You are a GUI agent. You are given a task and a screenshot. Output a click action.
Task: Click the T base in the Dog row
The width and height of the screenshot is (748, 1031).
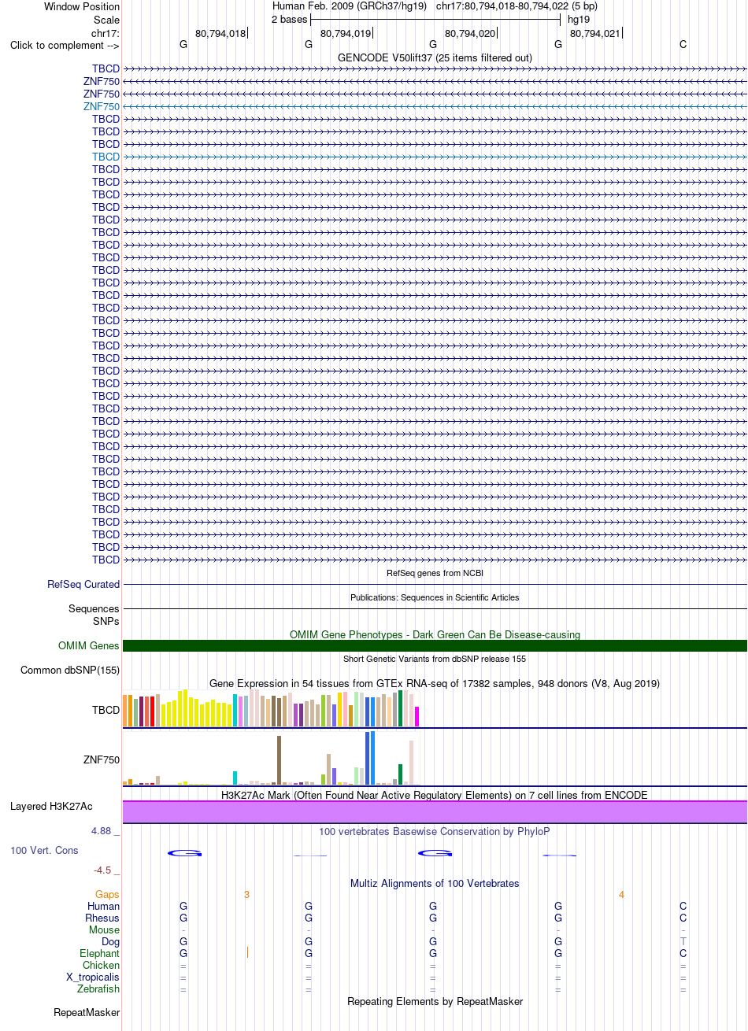coord(683,942)
